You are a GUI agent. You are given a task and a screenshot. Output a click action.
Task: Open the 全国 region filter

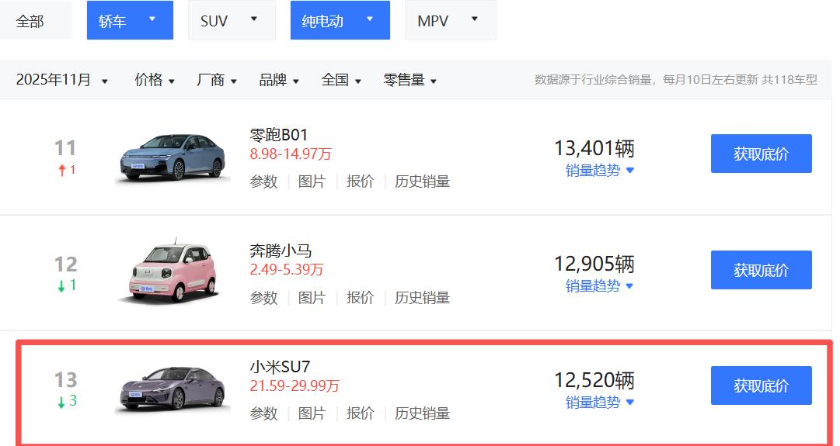click(340, 80)
